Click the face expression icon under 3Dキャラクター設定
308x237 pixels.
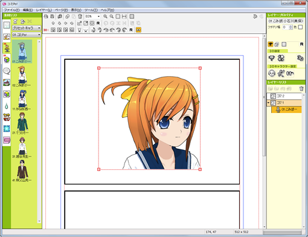[272, 73]
